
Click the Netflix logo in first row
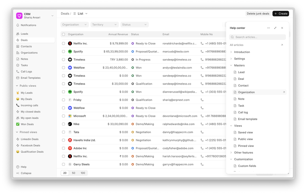[x=70, y=44]
